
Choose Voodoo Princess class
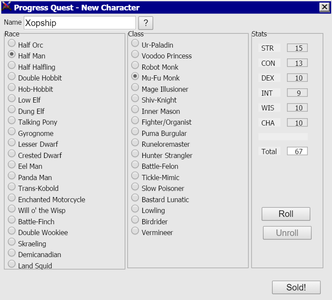[x=135, y=54]
